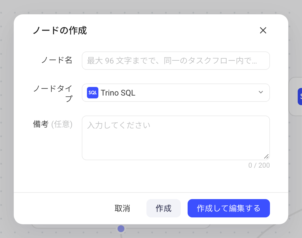Click the ノードの作成 dialog title
Image resolution: width=302 pixels, height=238 pixels.
click(60, 30)
